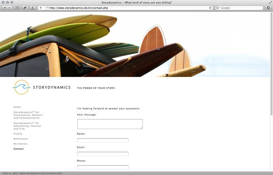Screen dimensions: 273x175
Task: Click the vertical page scrollbar thumb
Action: tap(271, 63)
